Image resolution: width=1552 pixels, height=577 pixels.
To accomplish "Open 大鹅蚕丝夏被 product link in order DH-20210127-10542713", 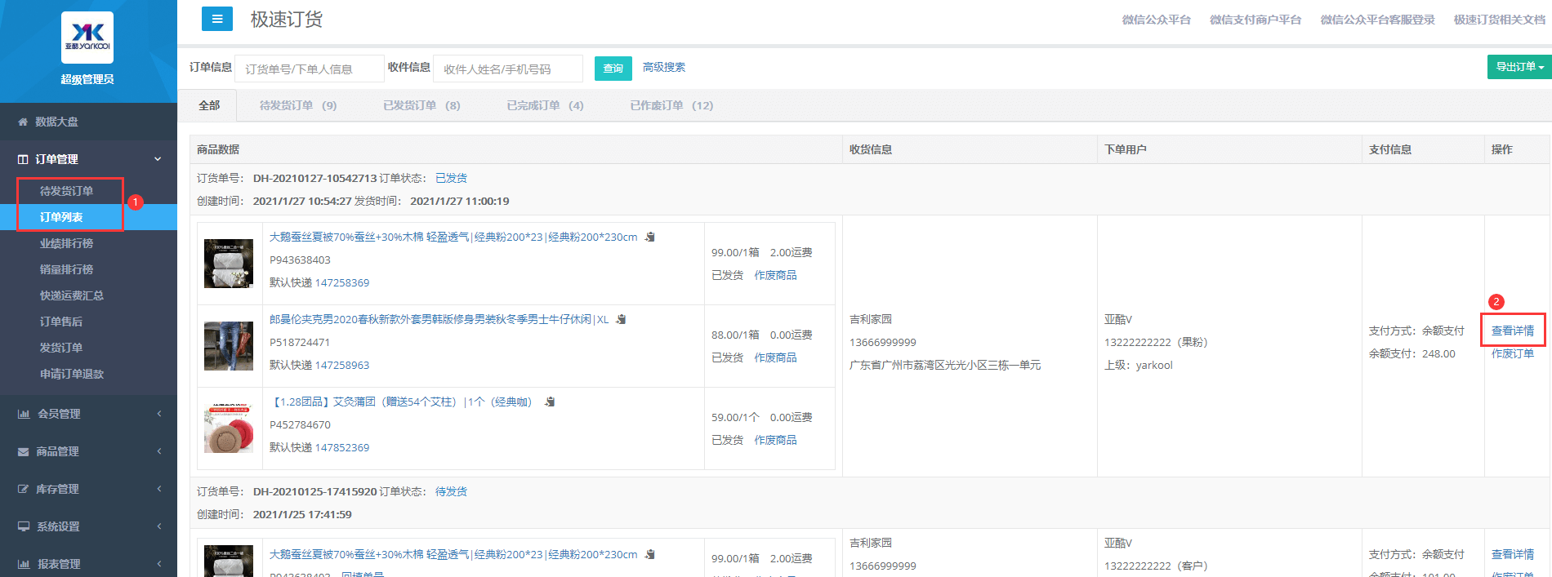I will click(x=453, y=237).
